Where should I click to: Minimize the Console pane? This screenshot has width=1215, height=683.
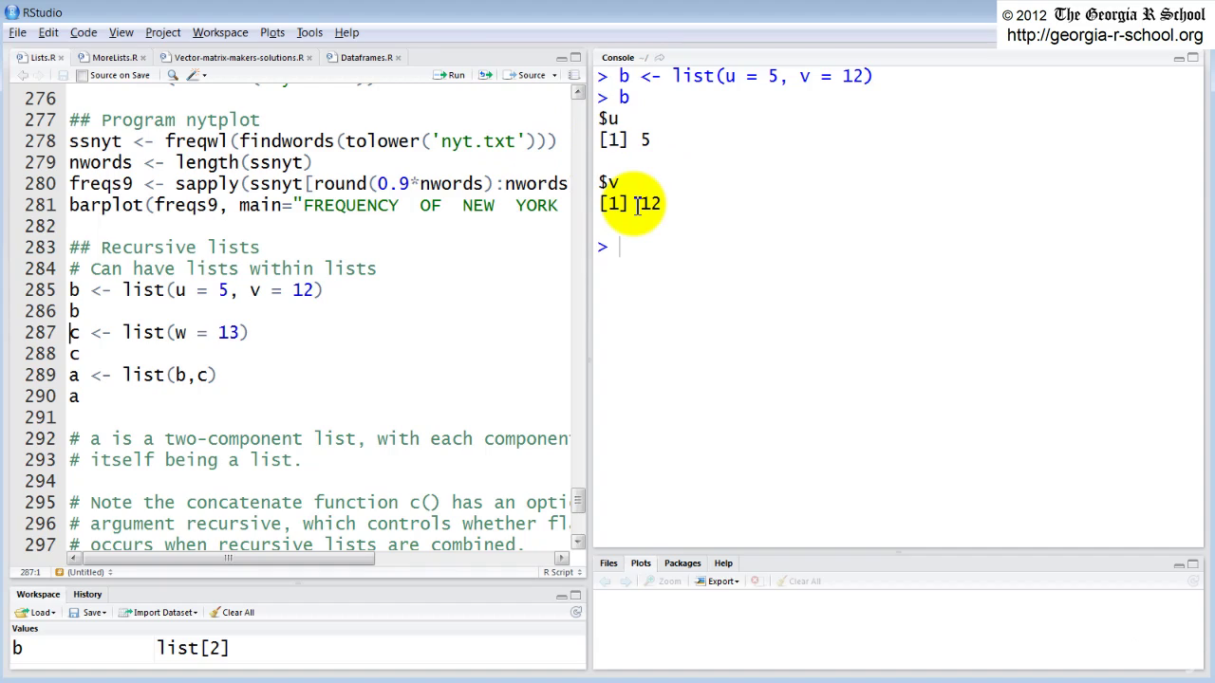(x=1179, y=58)
